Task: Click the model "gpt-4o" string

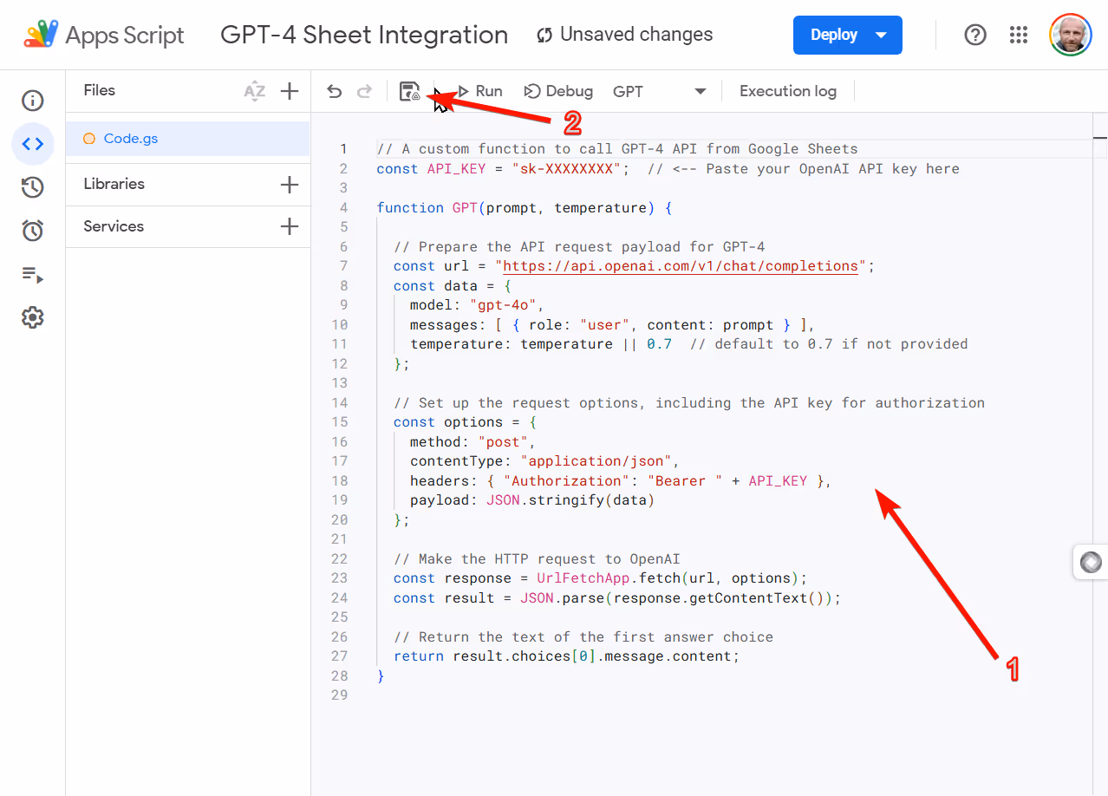Action: tap(505, 305)
